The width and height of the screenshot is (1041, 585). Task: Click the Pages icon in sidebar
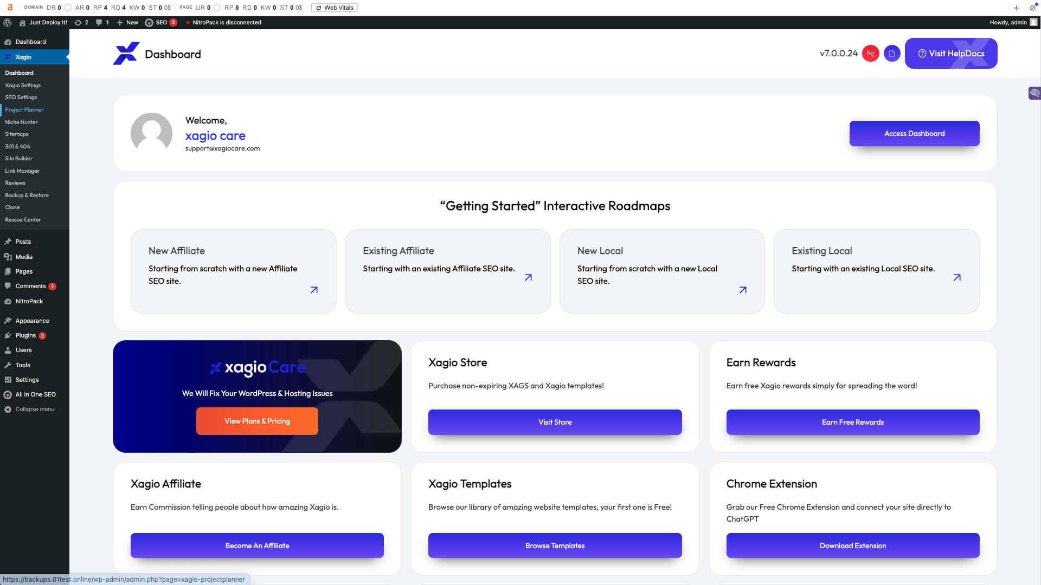8,271
